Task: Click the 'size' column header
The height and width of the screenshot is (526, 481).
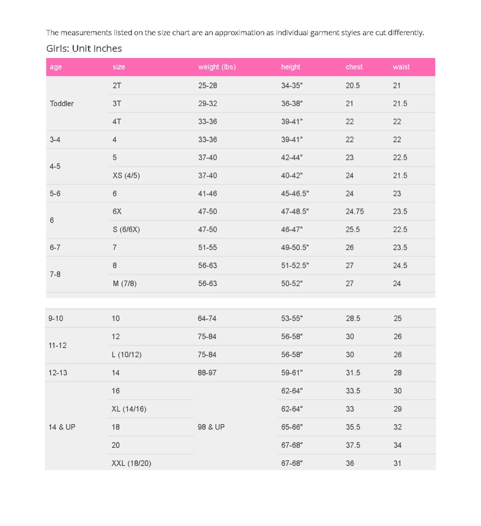Action: [x=151, y=67]
